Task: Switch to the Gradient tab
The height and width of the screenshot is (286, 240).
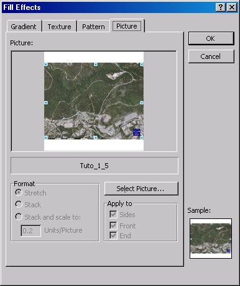Action: click(x=24, y=27)
